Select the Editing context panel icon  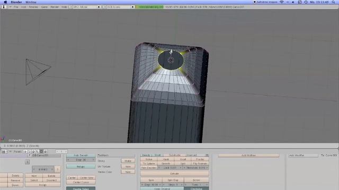coord(41,151)
